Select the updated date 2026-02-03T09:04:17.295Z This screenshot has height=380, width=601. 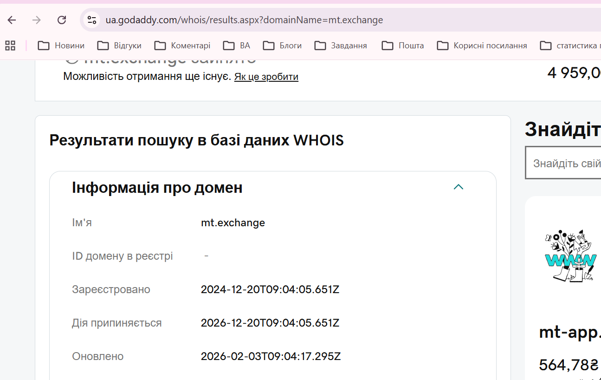(x=271, y=356)
